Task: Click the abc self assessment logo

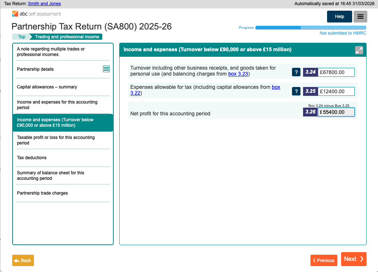Action: [x=37, y=14]
